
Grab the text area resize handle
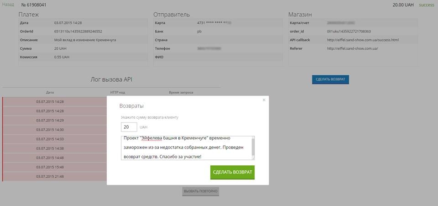coord(252,158)
